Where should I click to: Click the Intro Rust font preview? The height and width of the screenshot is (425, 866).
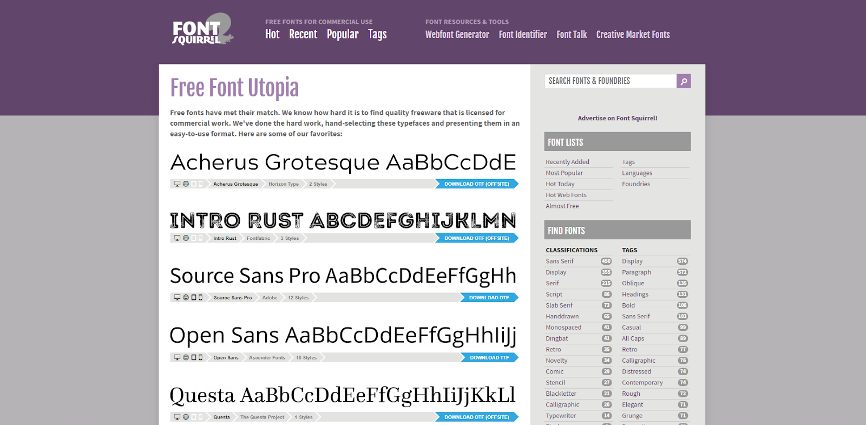point(343,220)
